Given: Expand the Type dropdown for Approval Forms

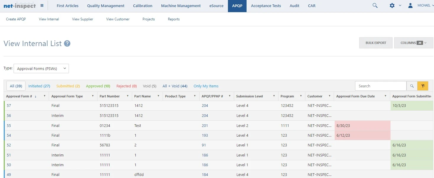Looking at the screenshot, I should (41, 68).
